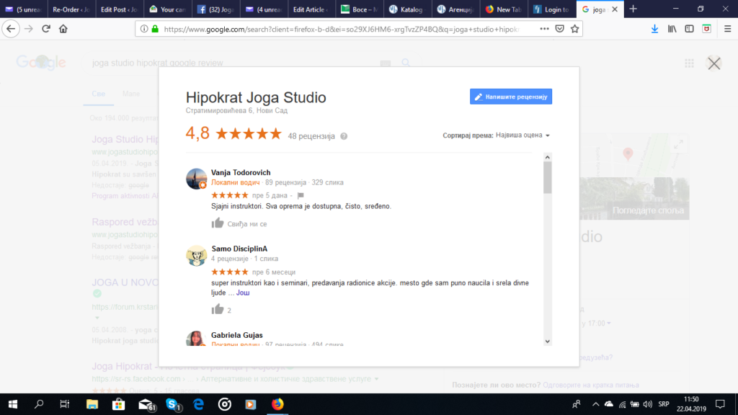Open File Explorer from the taskbar
Viewport: 738px width, 415px height.
[x=92, y=404]
